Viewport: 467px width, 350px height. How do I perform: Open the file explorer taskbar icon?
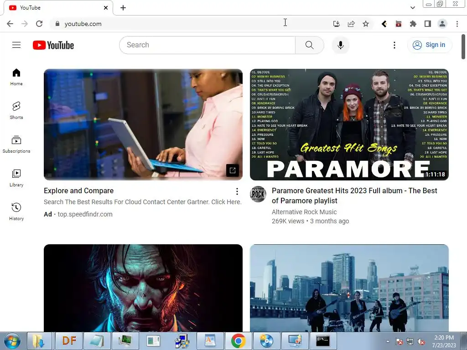40,341
